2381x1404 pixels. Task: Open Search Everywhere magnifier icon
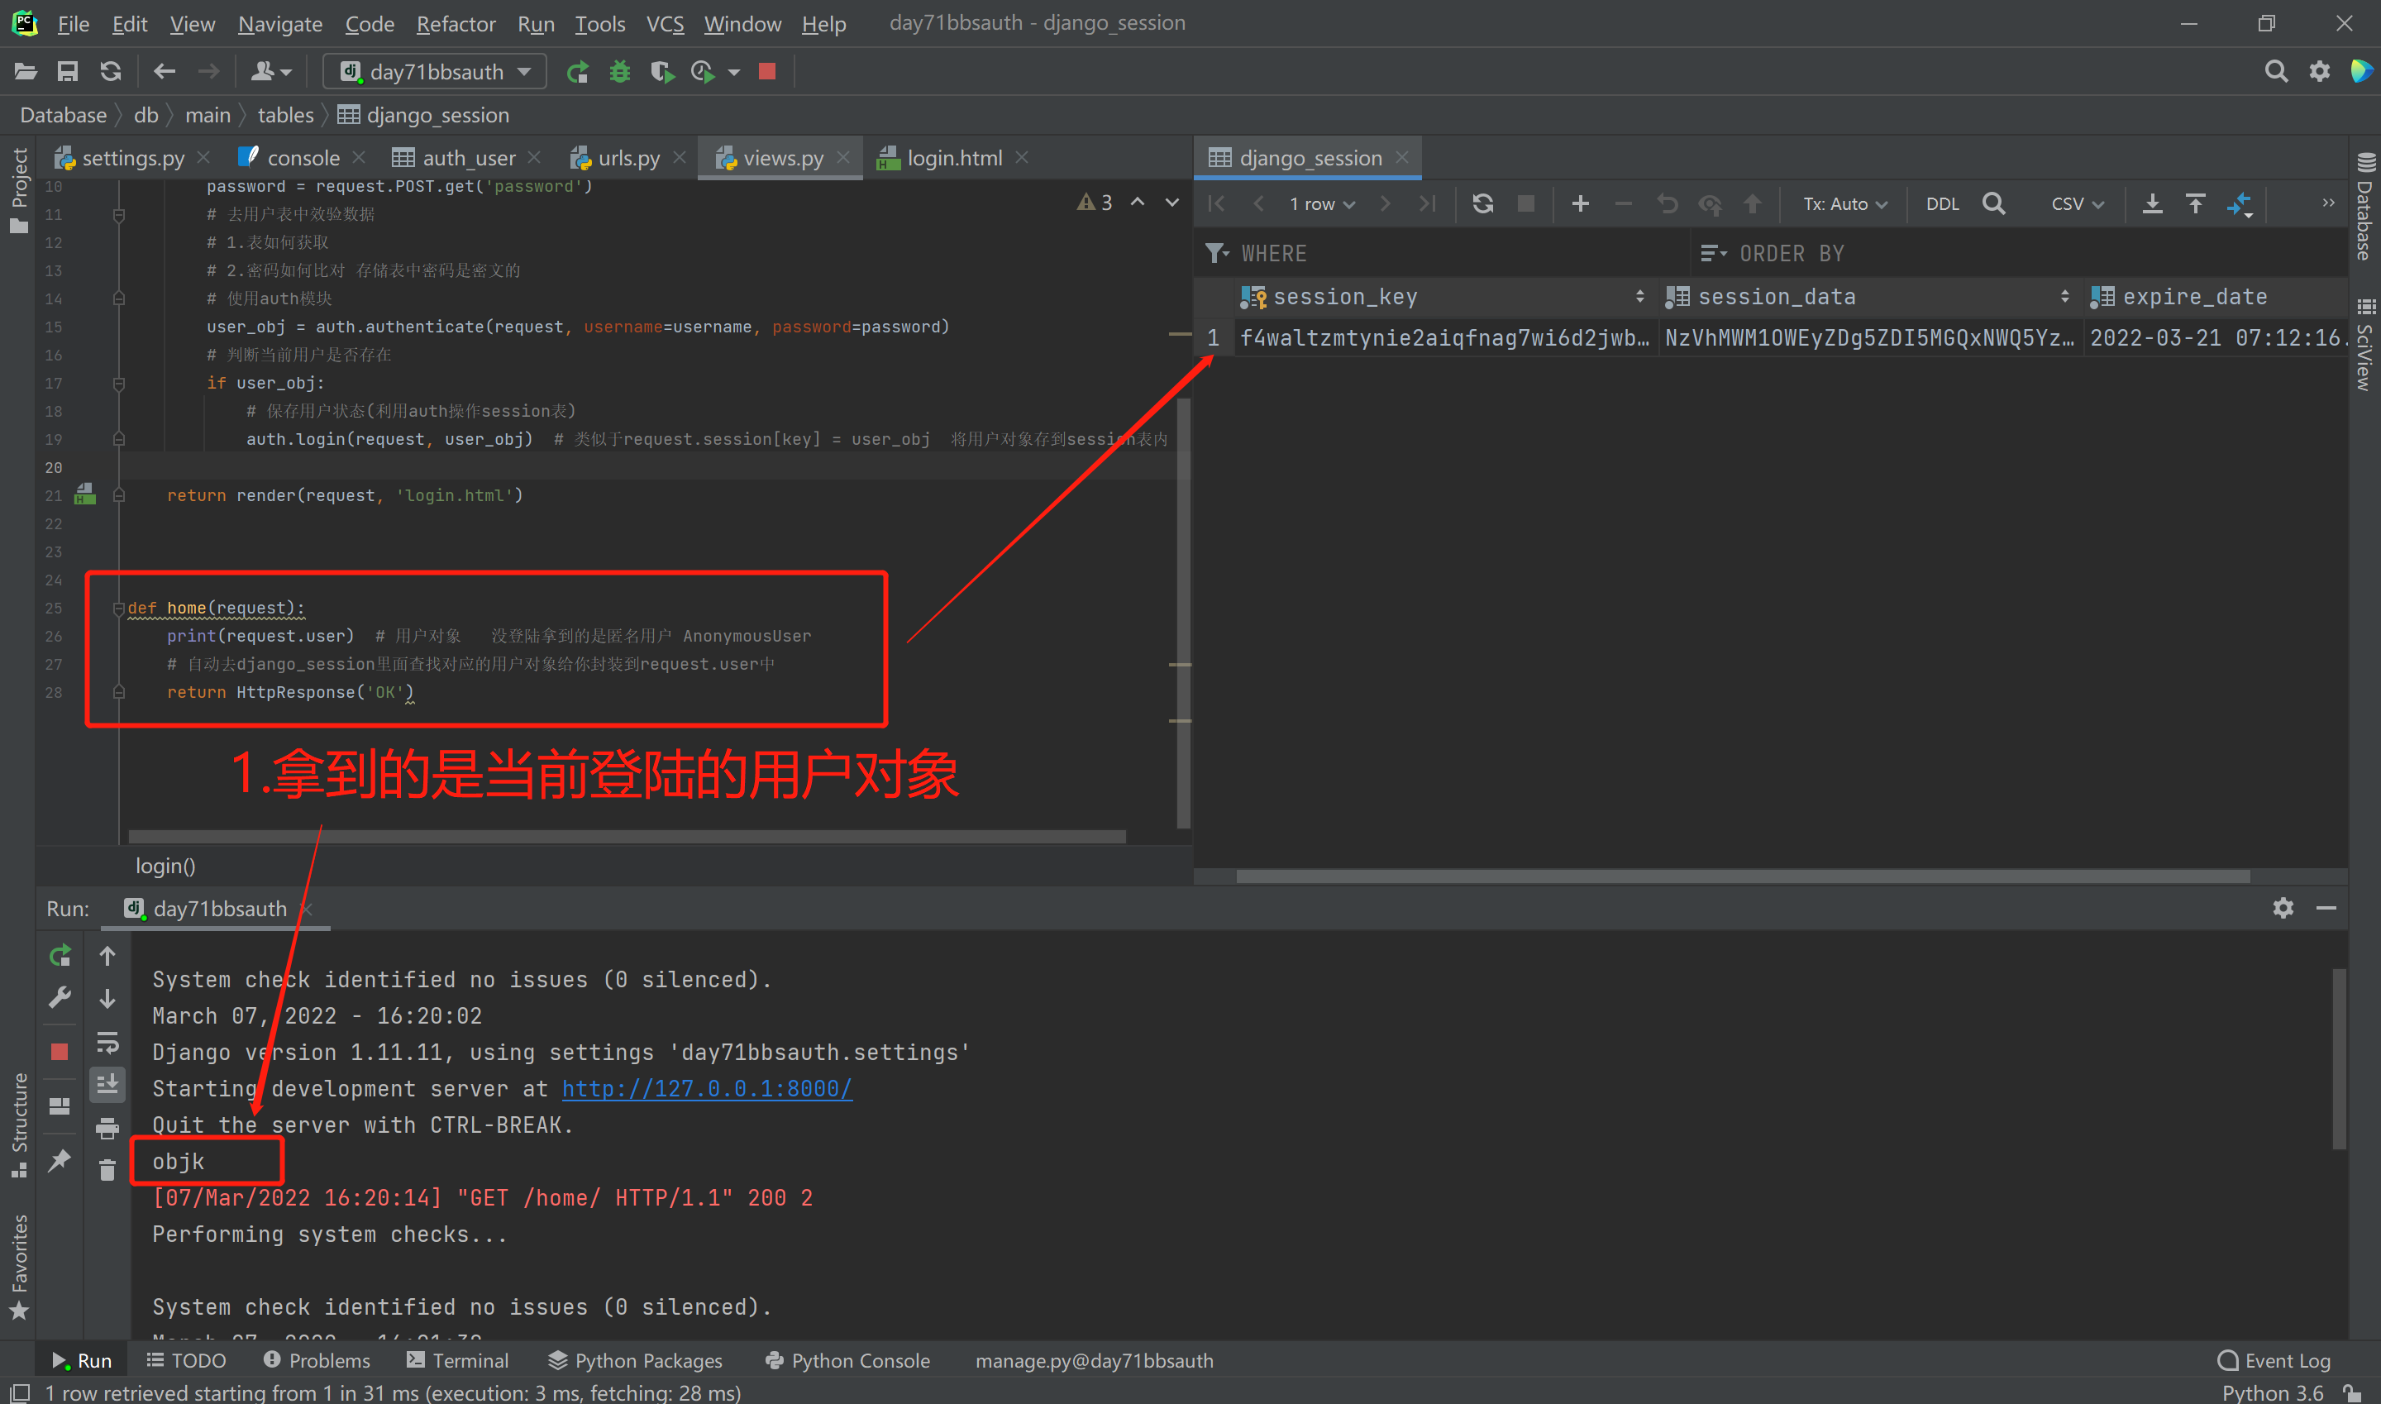coord(2276,72)
